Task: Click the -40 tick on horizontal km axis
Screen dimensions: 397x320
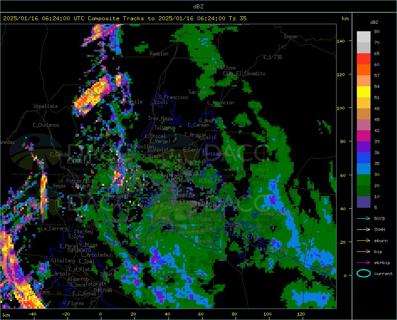Action: tap(32, 314)
